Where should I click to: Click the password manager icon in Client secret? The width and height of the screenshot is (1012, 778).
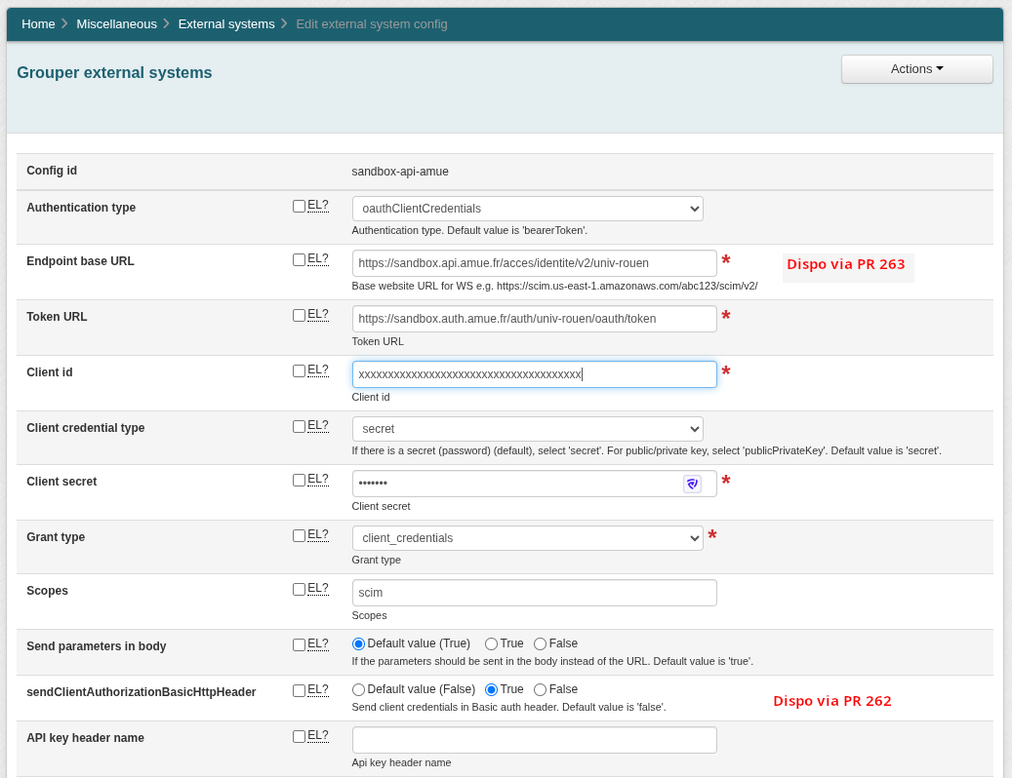(693, 484)
